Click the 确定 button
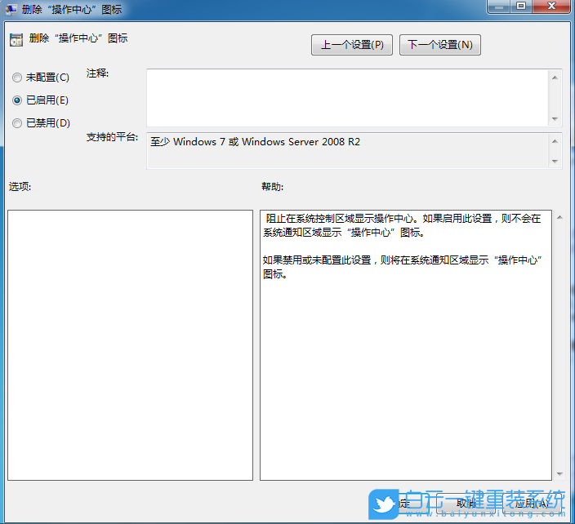 (399, 504)
